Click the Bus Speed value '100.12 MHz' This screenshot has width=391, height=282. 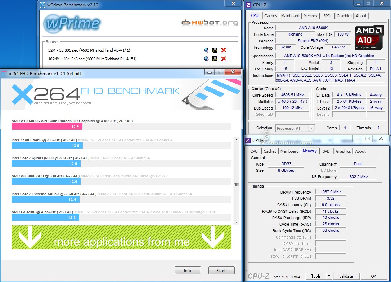tap(292, 108)
